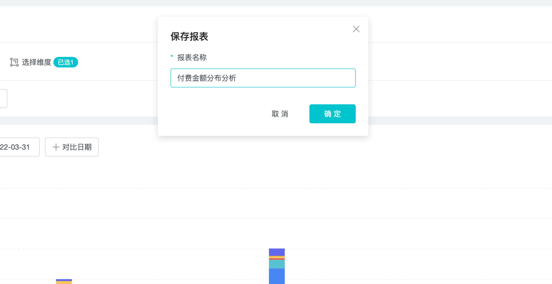The width and height of the screenshot is (552, 284).
Task: Click the 选择维度 dimension icon
Action: coord(14,62)
